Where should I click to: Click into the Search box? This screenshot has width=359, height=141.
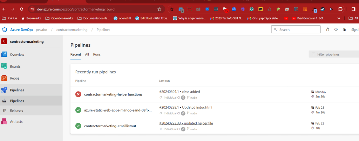point(296,29)
